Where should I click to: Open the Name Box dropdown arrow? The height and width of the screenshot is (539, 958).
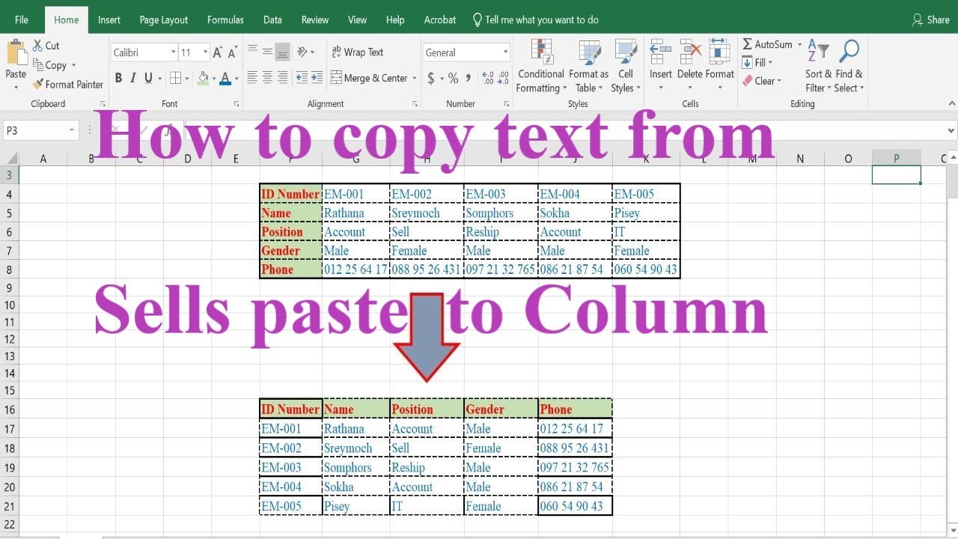pos(72,130)
